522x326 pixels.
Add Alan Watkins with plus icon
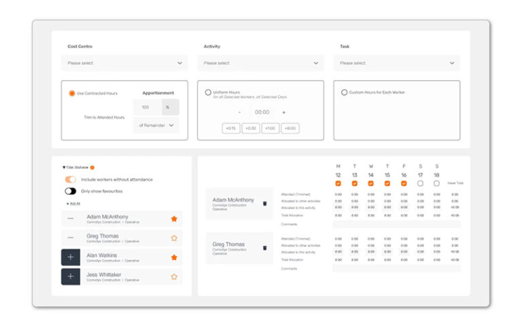71,257
